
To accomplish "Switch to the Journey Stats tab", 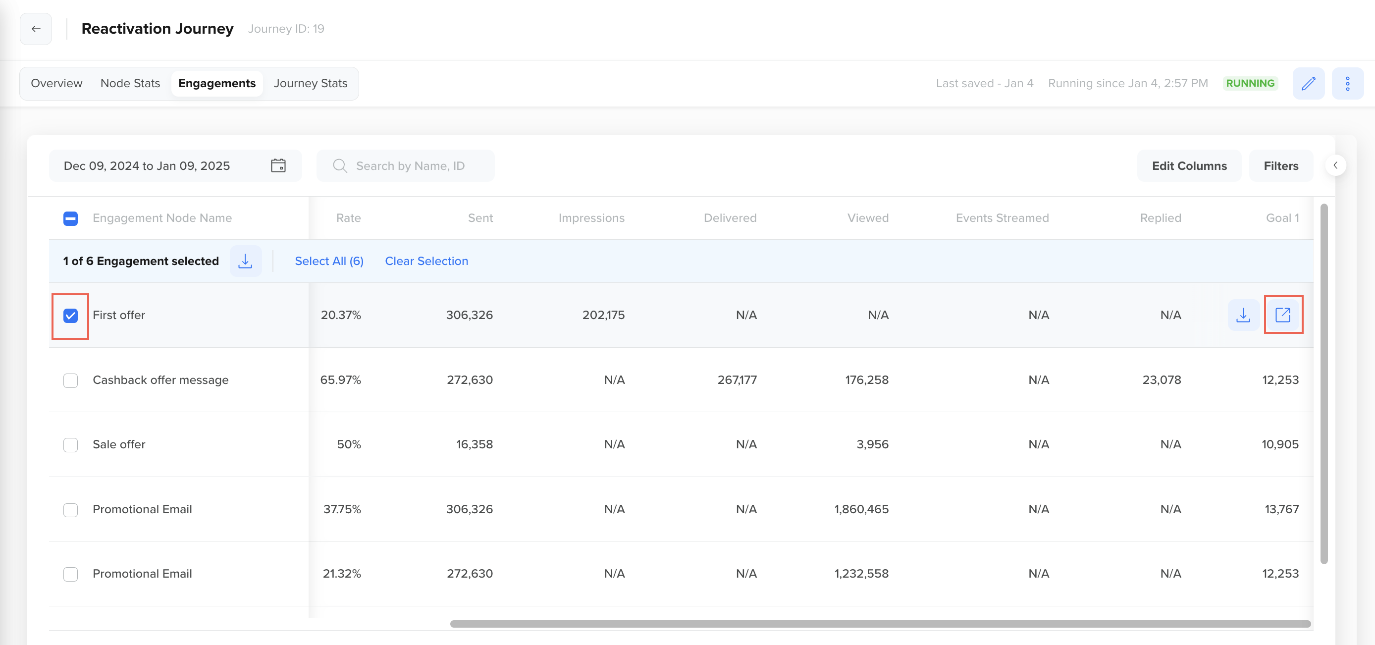I will coord(311,83).
